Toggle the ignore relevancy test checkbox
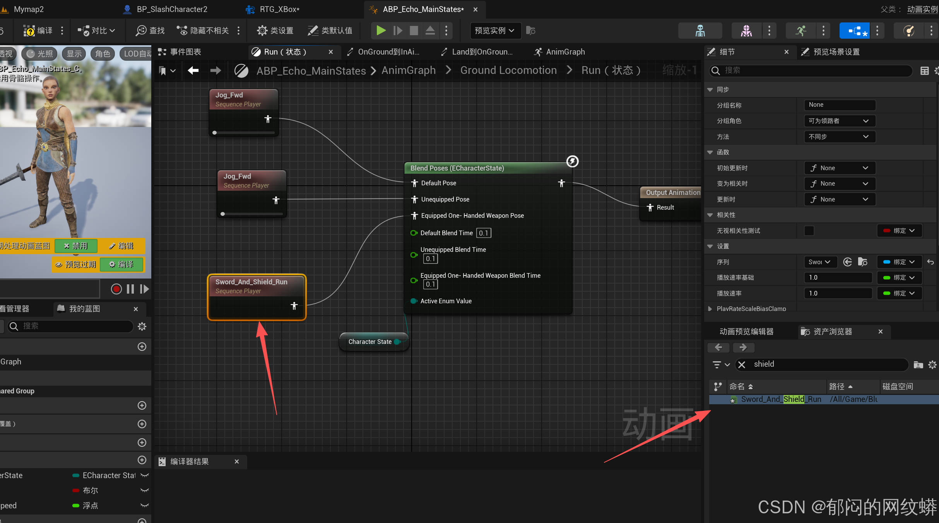The height and width of the screenshot is (523, 939). pos(809,231)
